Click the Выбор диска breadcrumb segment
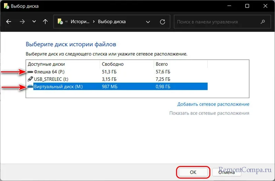Image resolution: width=275 pixels, height=181 pixels. coord(112,22)
